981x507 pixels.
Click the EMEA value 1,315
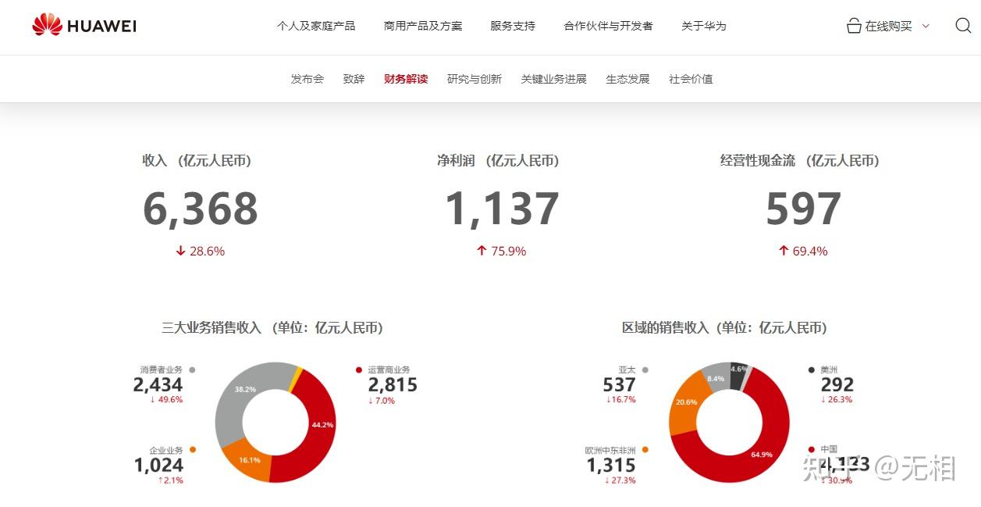(x=611, y=466)
